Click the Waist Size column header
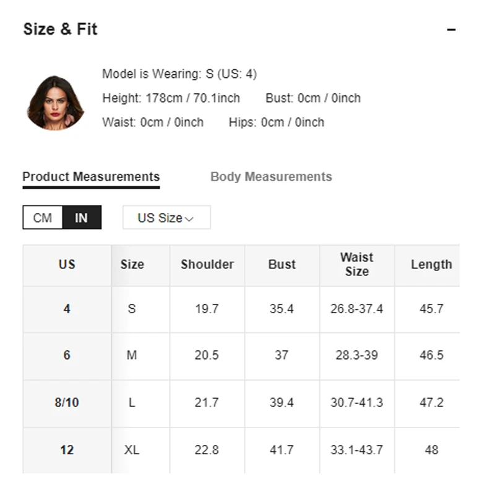 [357, 265]
